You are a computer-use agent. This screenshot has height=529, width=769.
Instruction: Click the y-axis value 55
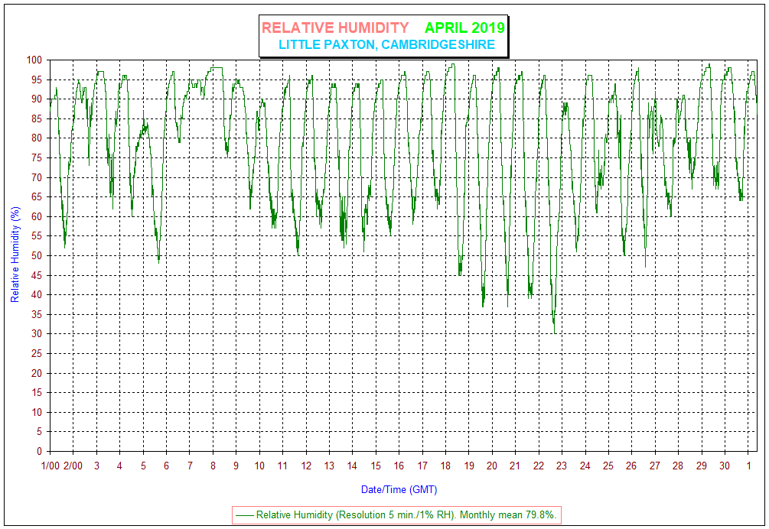point(37,236)
